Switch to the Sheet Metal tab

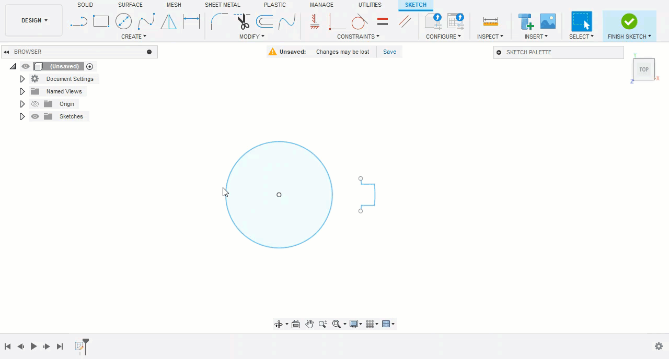point(222,5)
